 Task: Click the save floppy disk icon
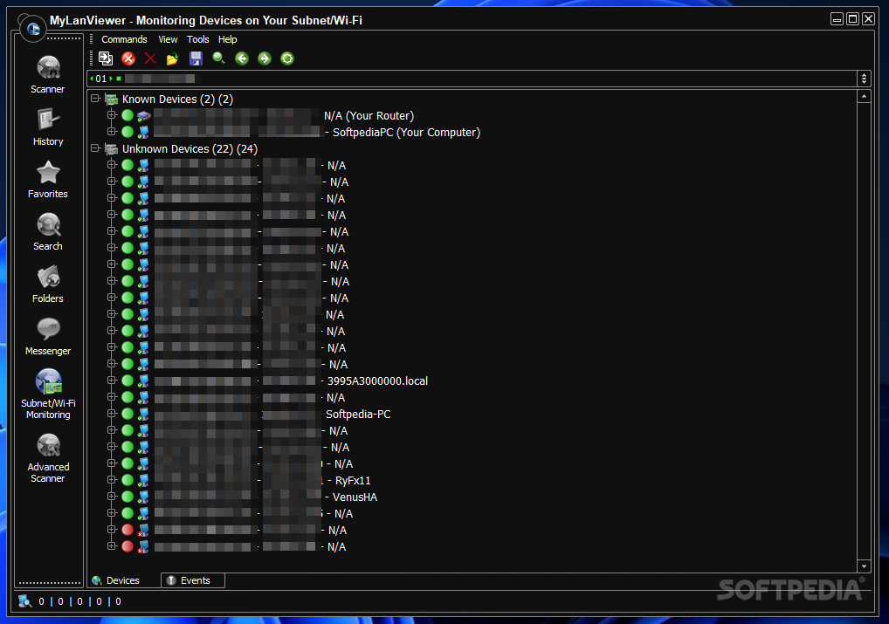click(x=196, y=58)
